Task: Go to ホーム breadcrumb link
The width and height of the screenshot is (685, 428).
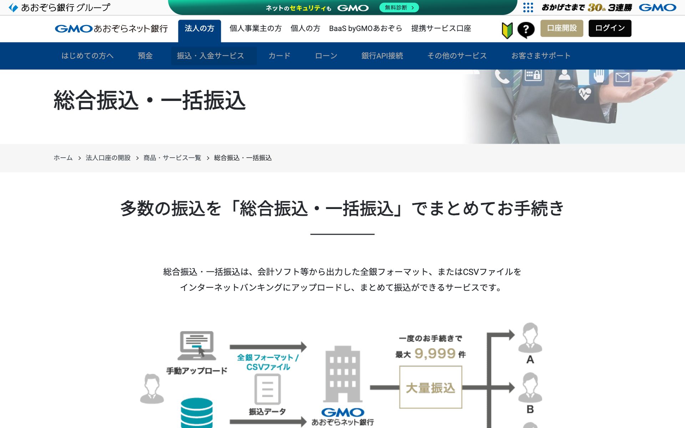Action: [63, 158]
